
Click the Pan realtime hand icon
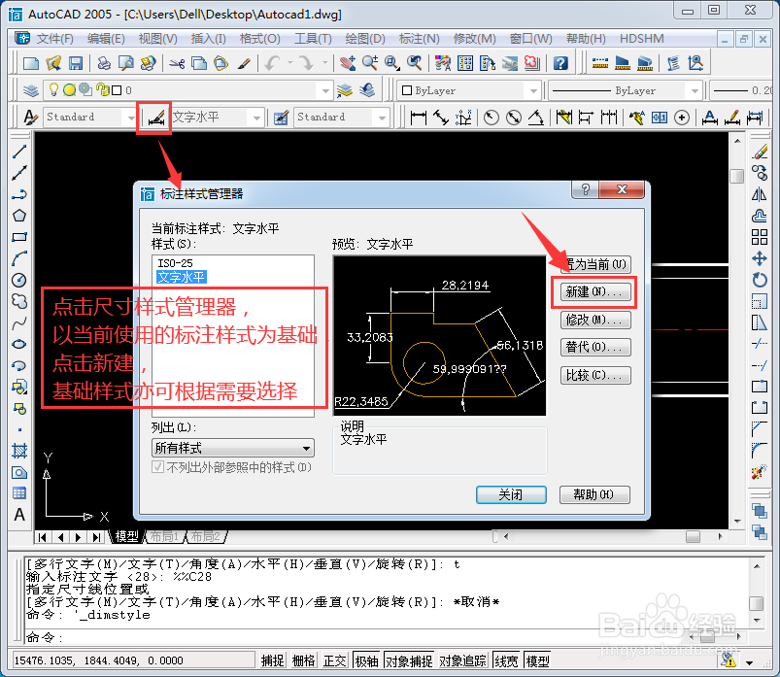pyautogui.click(x=347, y=63)
